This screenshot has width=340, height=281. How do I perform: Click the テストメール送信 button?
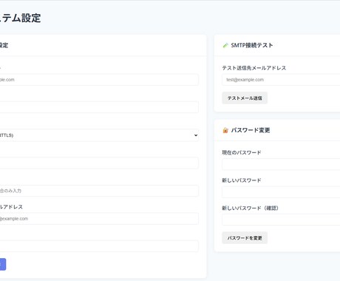coord(245,98)
